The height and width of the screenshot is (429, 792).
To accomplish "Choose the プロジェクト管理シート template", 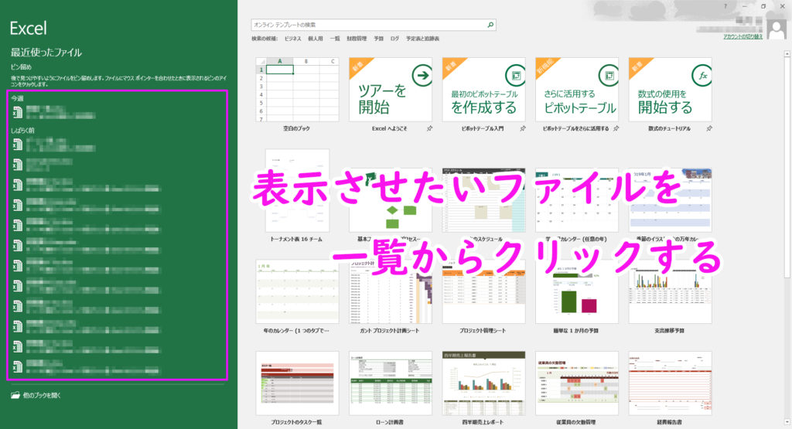I will (x=484, y=291).
